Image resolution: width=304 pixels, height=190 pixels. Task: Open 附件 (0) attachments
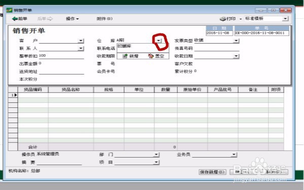104,19
